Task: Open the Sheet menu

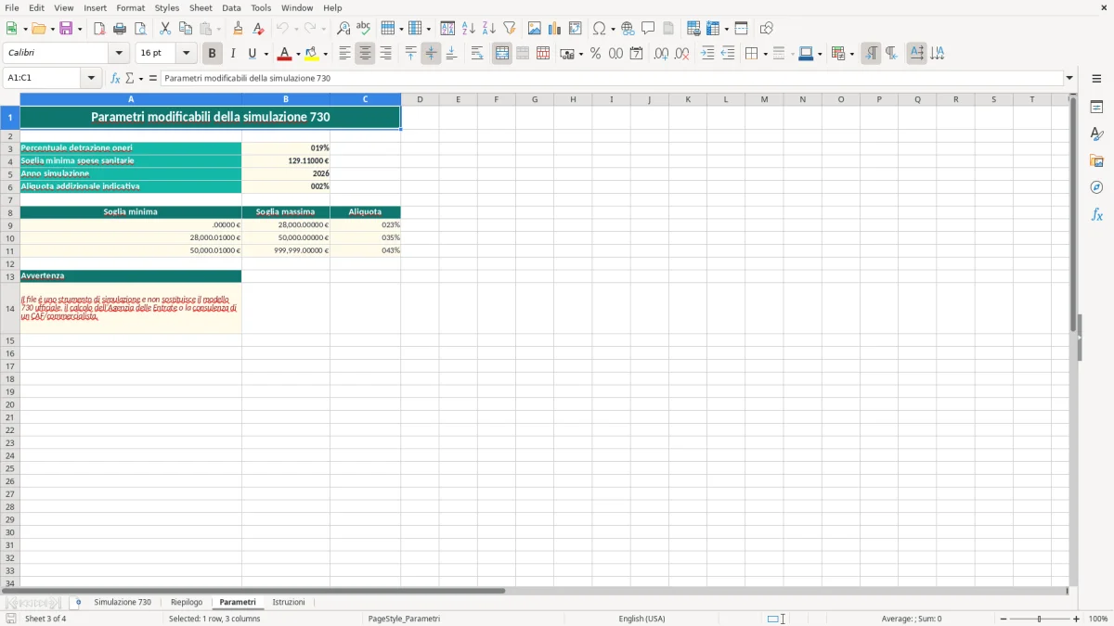Action: 201,7
